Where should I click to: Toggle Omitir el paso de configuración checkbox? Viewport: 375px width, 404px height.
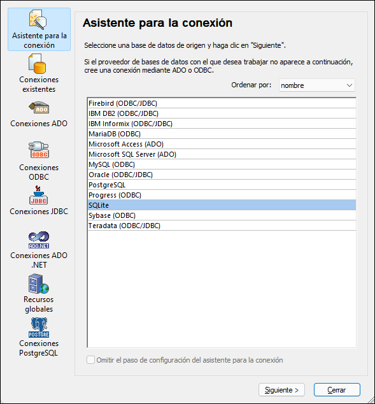pos(90,360)
